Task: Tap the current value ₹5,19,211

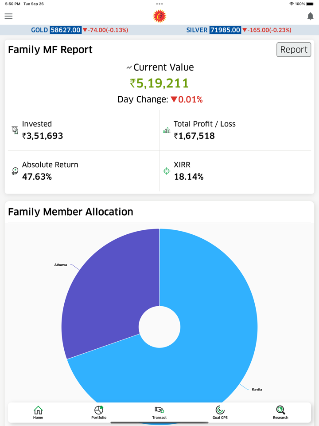Action: [x=159, y=83]
